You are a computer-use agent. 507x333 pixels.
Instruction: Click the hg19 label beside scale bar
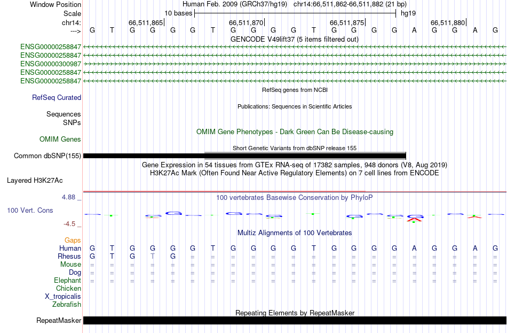tap(408, 13)
